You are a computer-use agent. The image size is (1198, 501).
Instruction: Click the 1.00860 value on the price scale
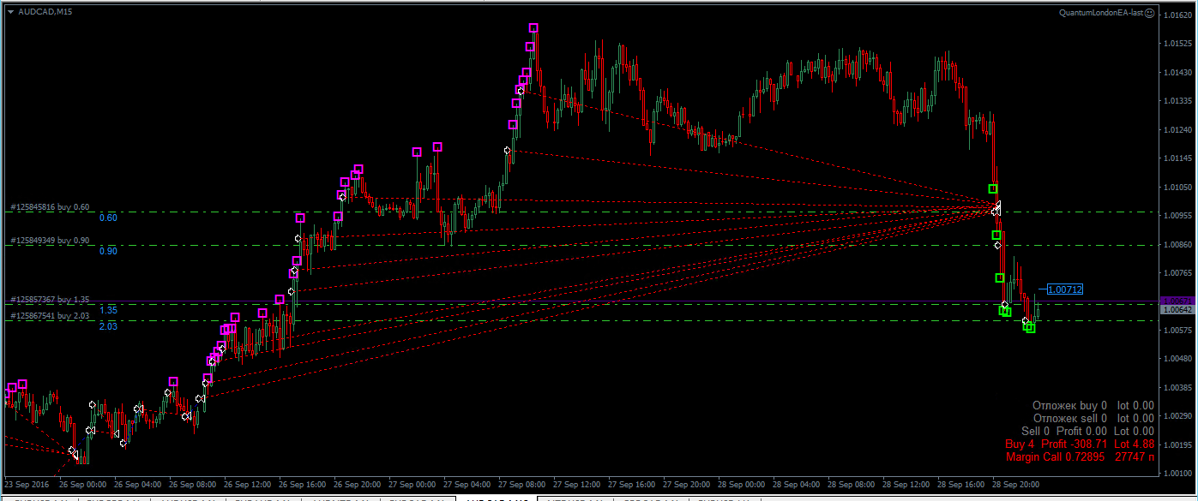pos(1177,245)
